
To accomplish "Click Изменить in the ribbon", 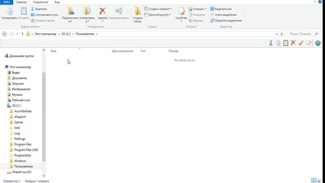I will click(x=197, y=15).
